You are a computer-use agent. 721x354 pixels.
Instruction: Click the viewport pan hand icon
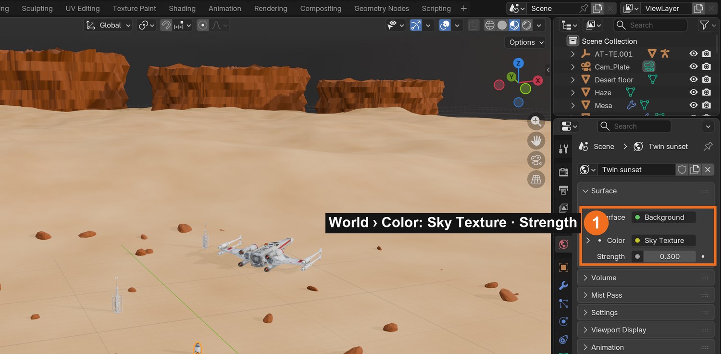(536, 140)
